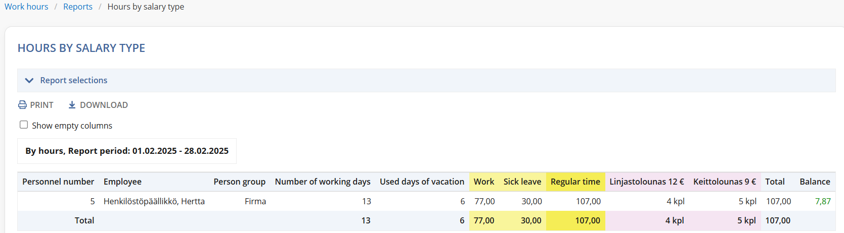
Task: Click the printer icon next to PRINT
Action: coord(22,105)
